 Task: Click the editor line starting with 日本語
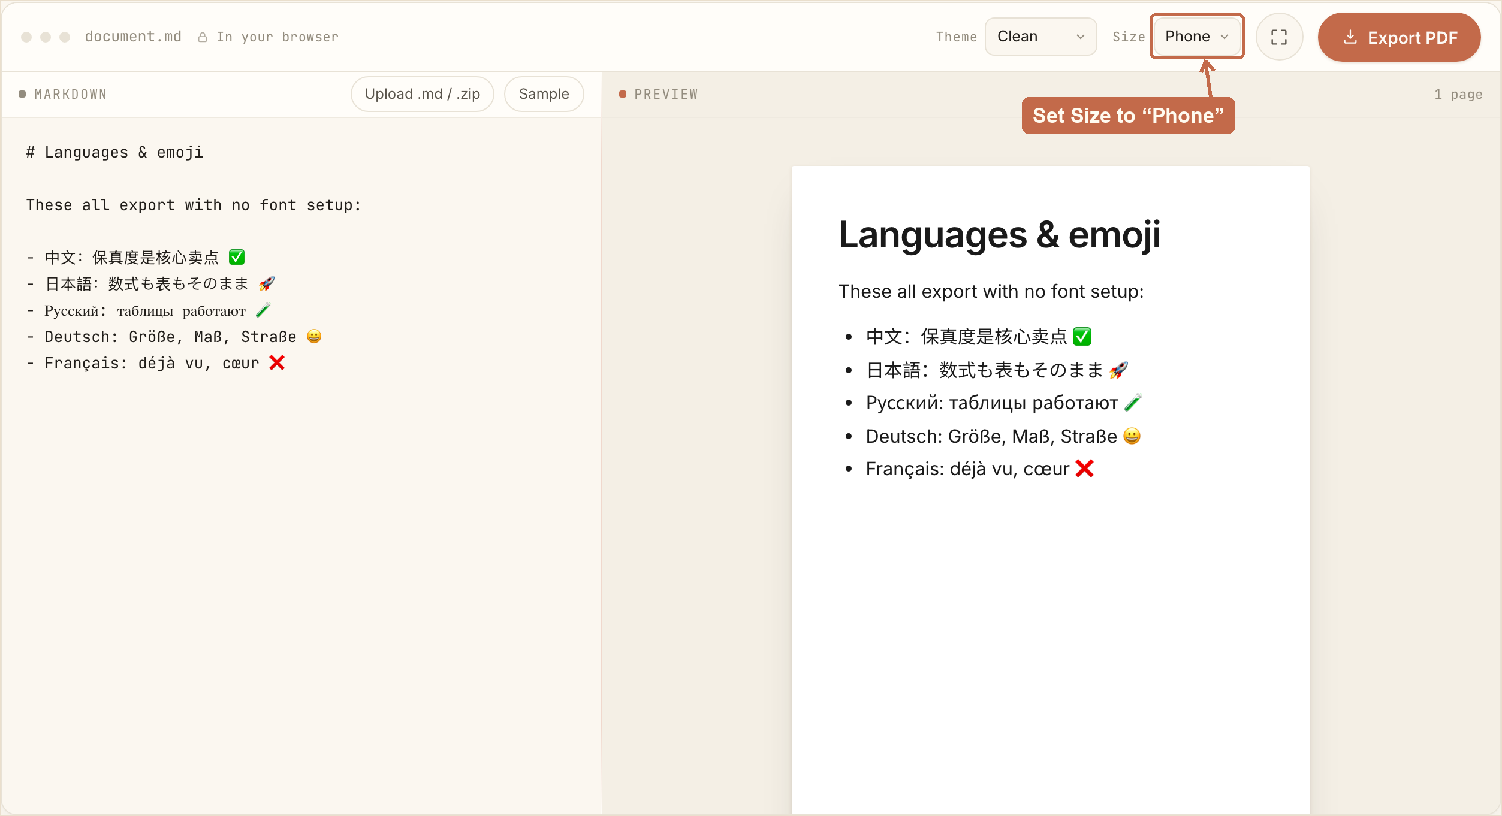click(x=150, y=284)
